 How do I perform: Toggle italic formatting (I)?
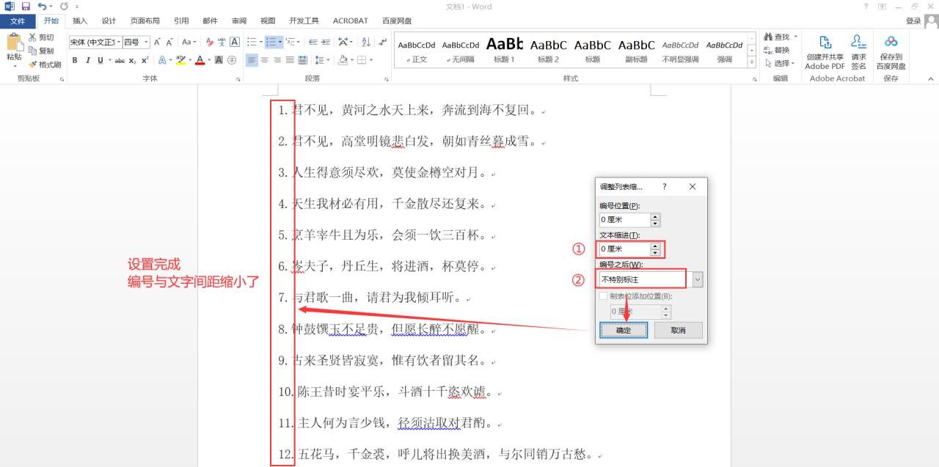(x=87, y=60)
